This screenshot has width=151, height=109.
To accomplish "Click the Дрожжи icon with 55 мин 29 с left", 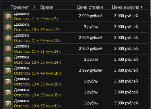I will [x=8, y=82].
